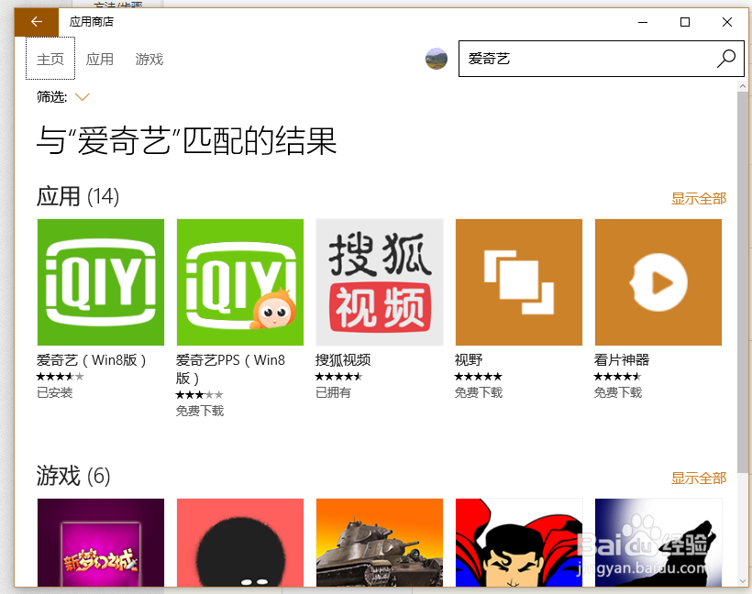Open the 看片神器 play icon tile
The height and width of the screenshot is (594, 752).
[x=658, y=282]
